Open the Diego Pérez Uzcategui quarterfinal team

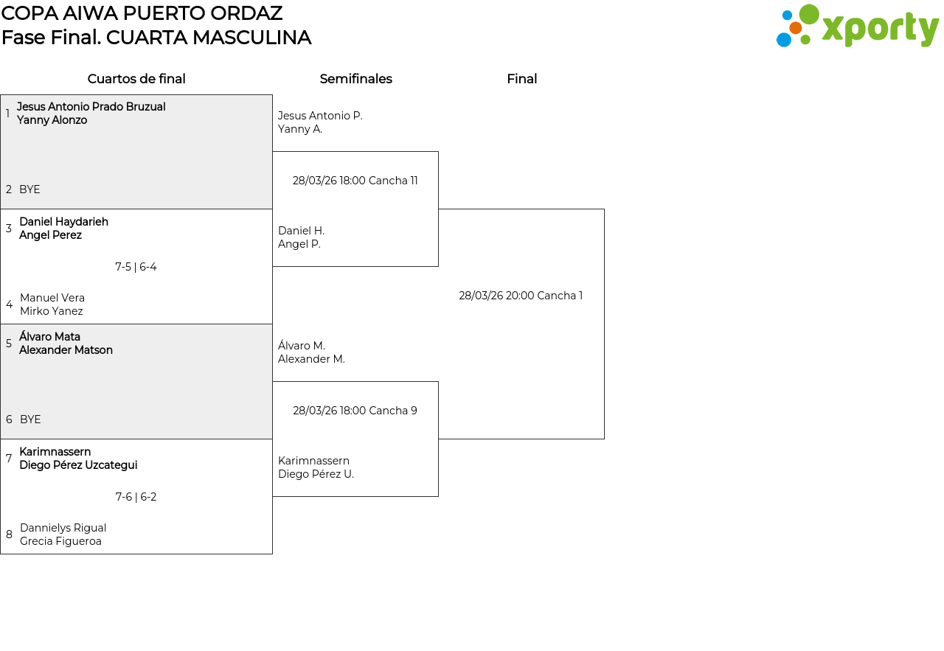[x=78, y=459]
